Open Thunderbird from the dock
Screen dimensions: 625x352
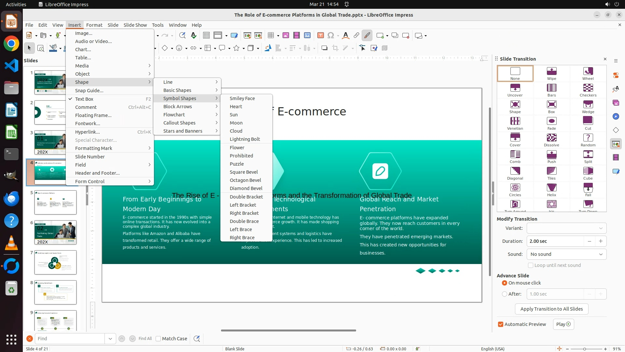point(11,198)
